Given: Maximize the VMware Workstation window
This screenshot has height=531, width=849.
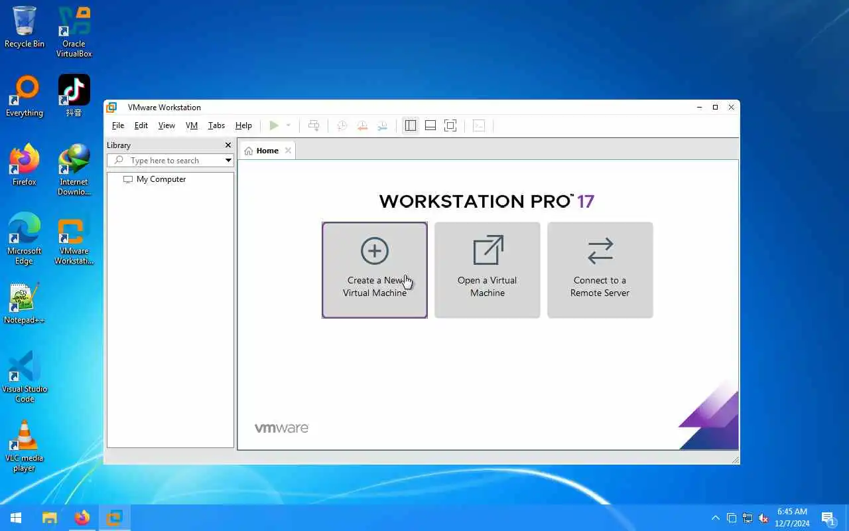Looking at the screenshot, I should tap(715, 108).
